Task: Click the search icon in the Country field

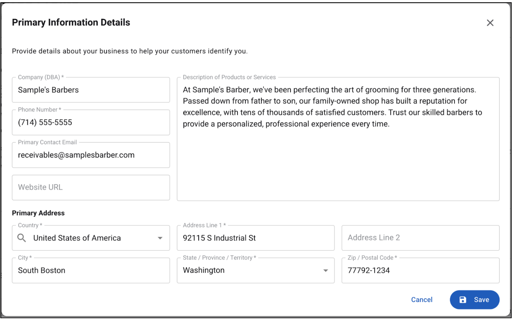Action: (22, 238)
